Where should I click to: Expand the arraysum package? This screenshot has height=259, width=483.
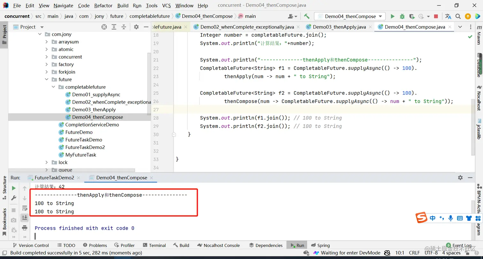point(47,42)
